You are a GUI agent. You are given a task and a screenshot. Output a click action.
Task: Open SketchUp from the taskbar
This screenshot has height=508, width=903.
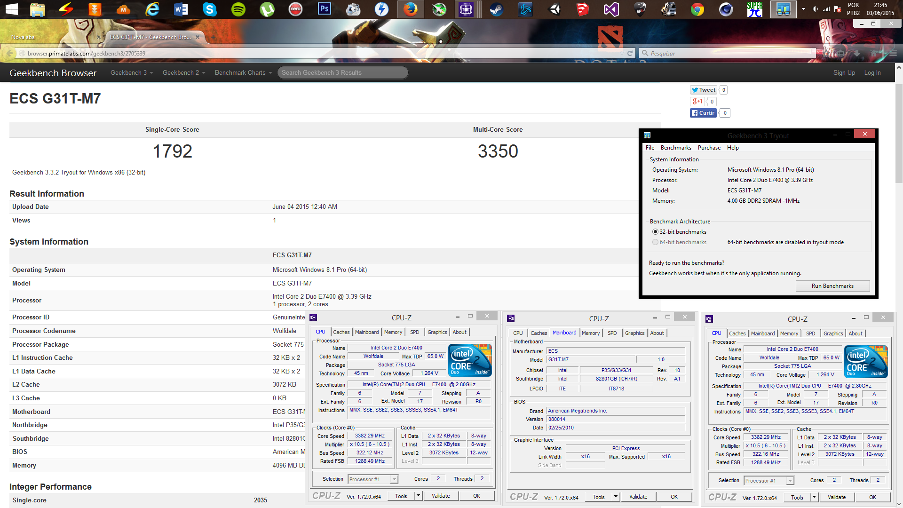point(583,9)
